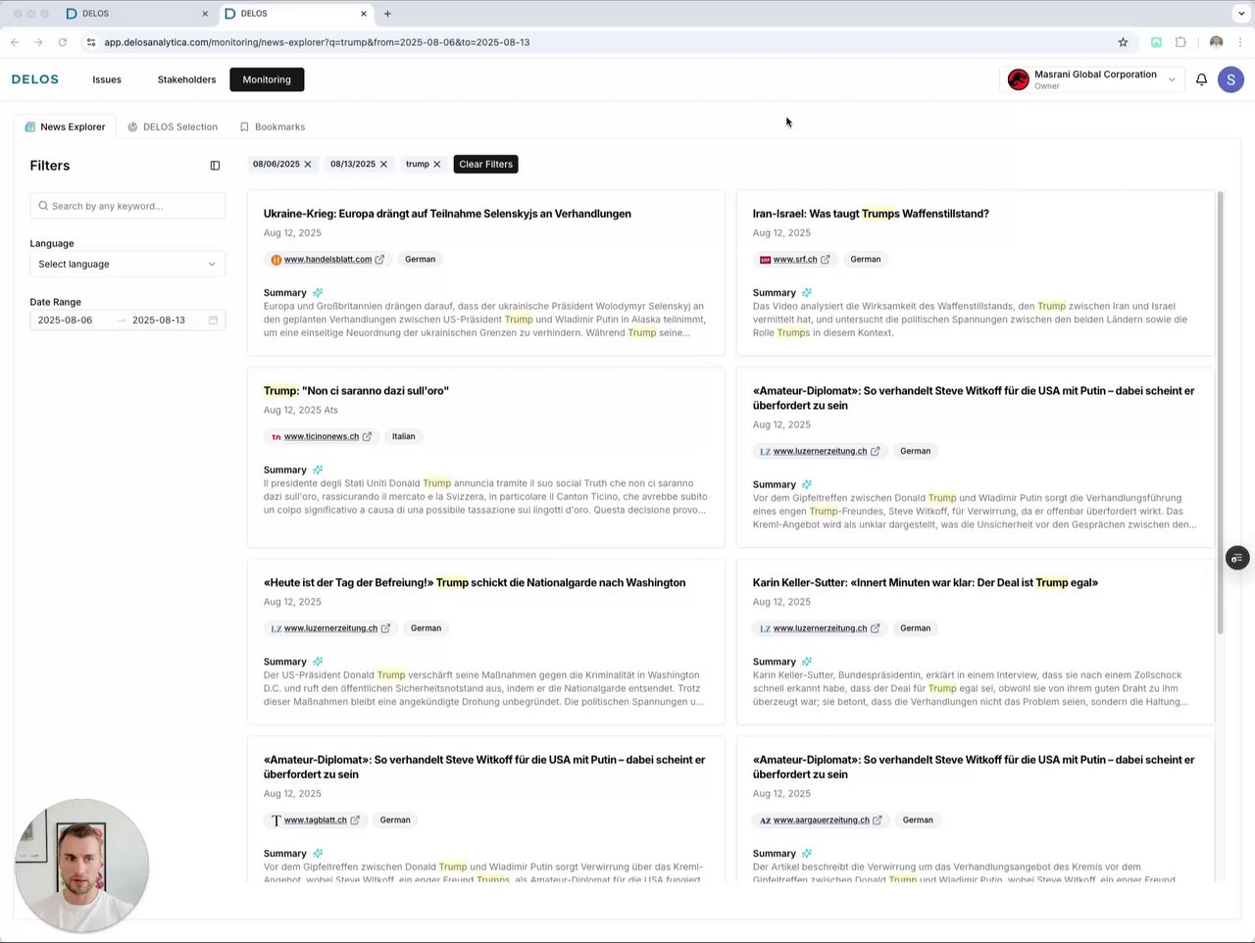Screen dimensions: 1255x943
Task: Click the German tag on handelsblatt card
Action: point(421,260)
